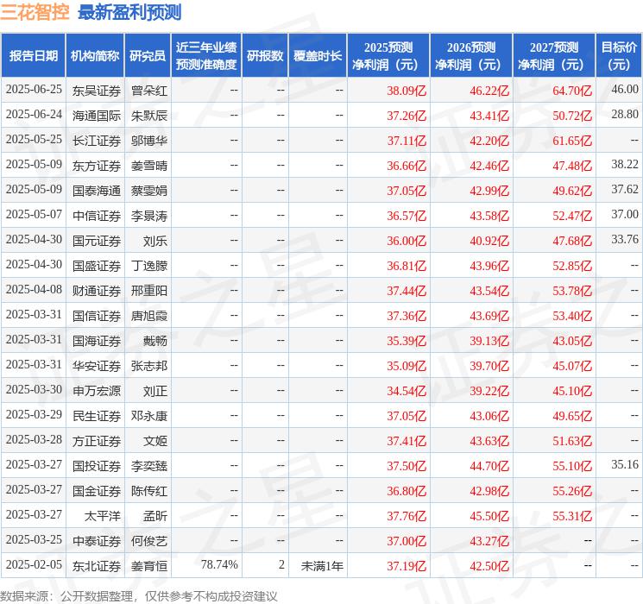Click the 国海证券 institution cell

(97, 341)
